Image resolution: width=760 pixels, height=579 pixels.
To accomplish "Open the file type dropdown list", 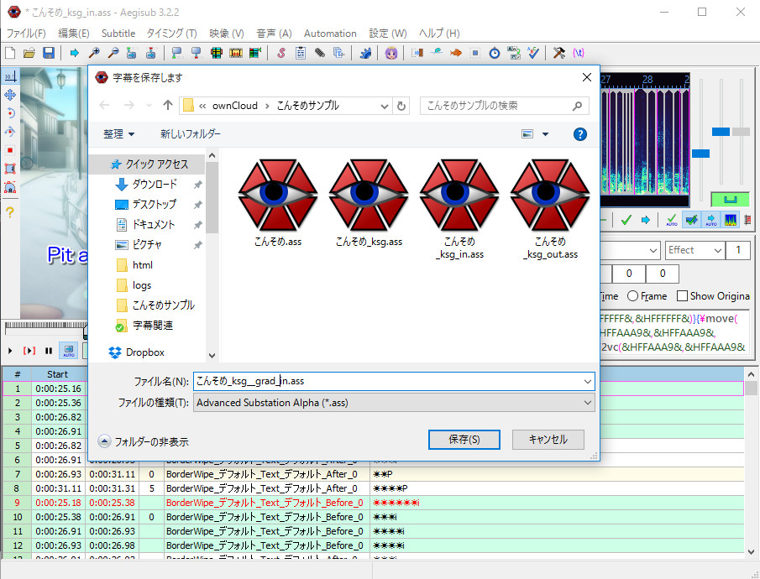I will click(x=588, y=403).
